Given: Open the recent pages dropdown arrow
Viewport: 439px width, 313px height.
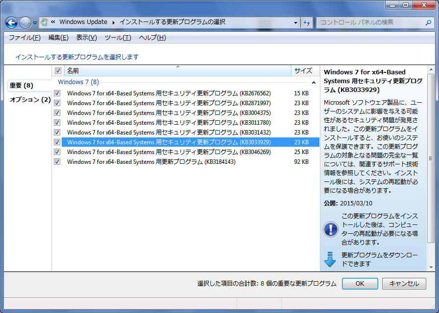Looking at the screenshot, I should point(35,23).
